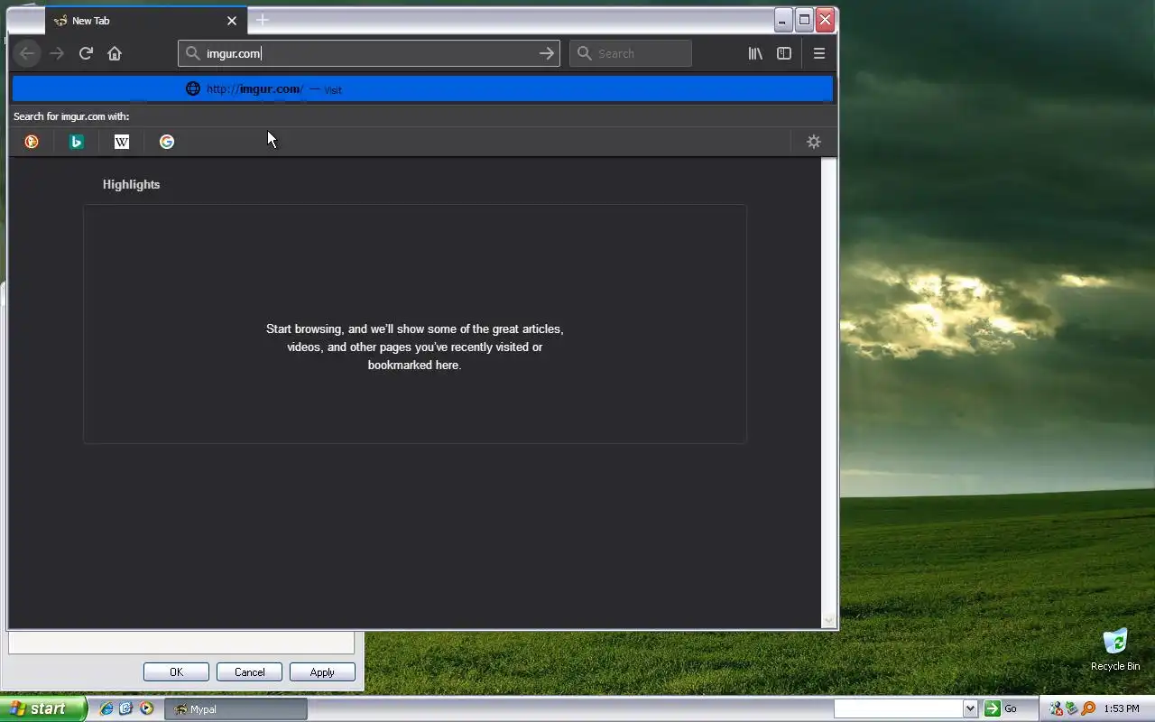Open the browser home page

pos(115,53)
